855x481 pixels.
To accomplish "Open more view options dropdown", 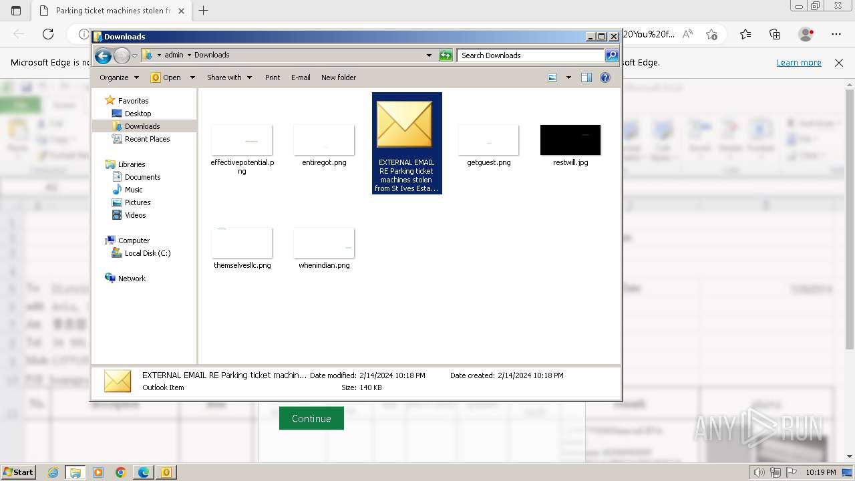I will pyautogui.click(x=568, y=77).
